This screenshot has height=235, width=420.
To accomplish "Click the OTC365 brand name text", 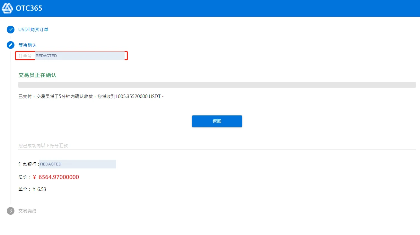I will tap(29, 8).
